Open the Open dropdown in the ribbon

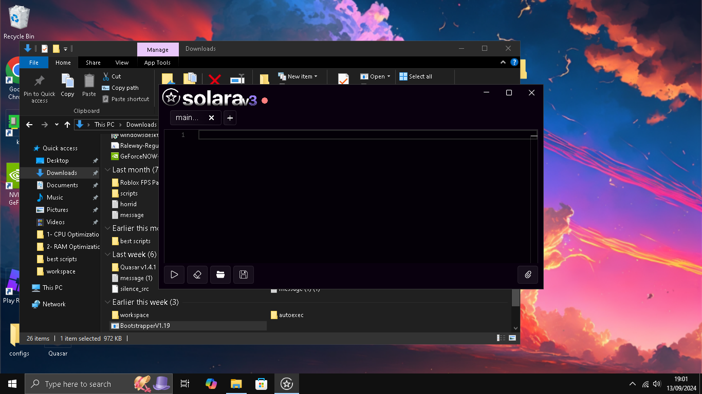coord(375,76)
